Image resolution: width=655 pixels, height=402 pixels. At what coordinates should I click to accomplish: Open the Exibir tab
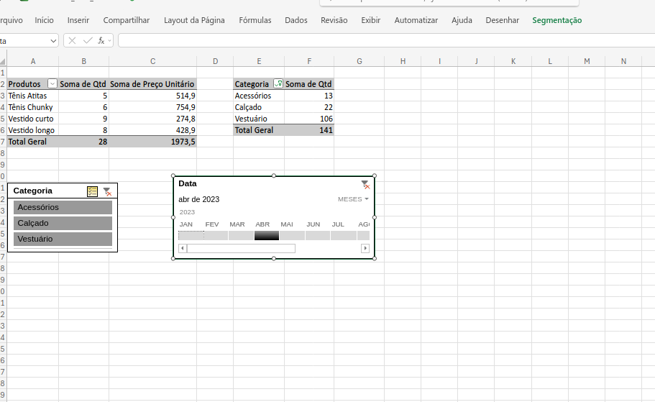[x=370, y=20]
